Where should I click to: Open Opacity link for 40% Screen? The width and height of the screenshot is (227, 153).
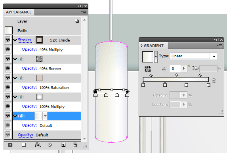point(29,68)
